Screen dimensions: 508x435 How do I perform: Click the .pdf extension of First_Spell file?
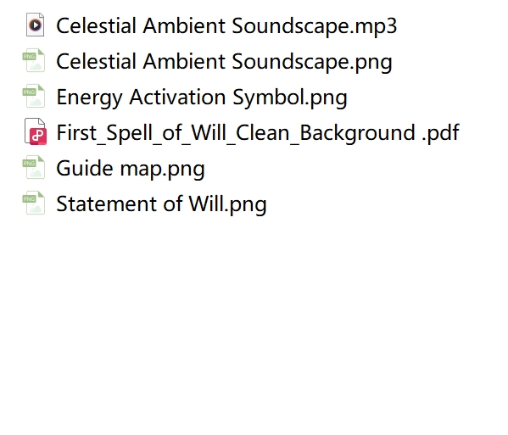(x=441, y=133)
